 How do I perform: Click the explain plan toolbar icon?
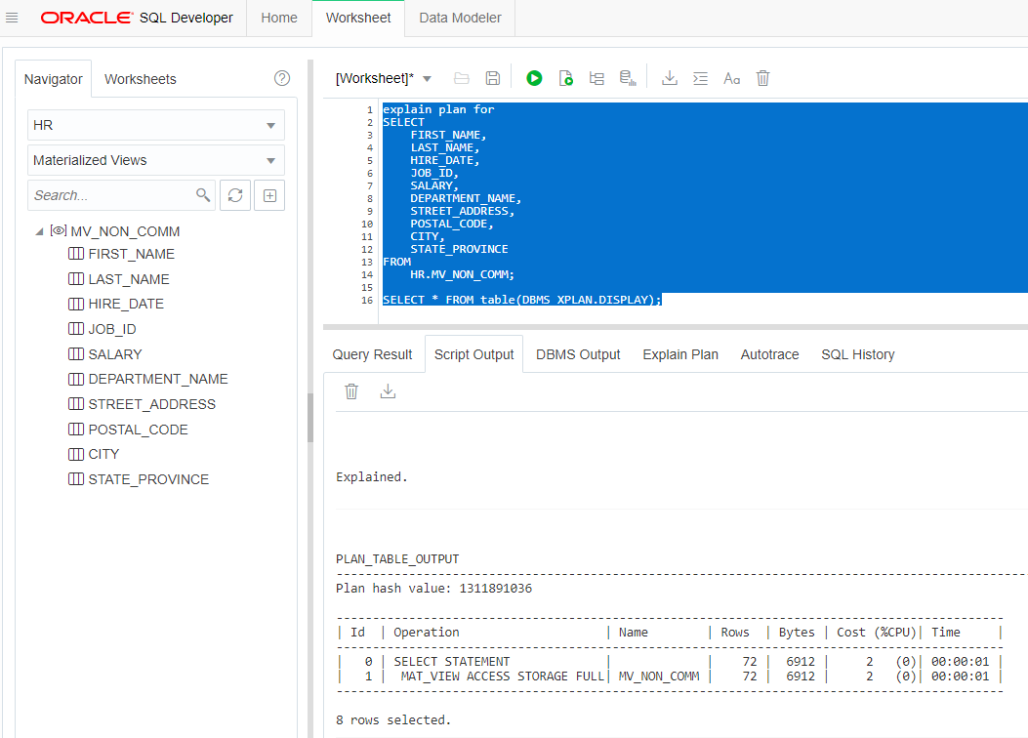(x=596, y=79)
